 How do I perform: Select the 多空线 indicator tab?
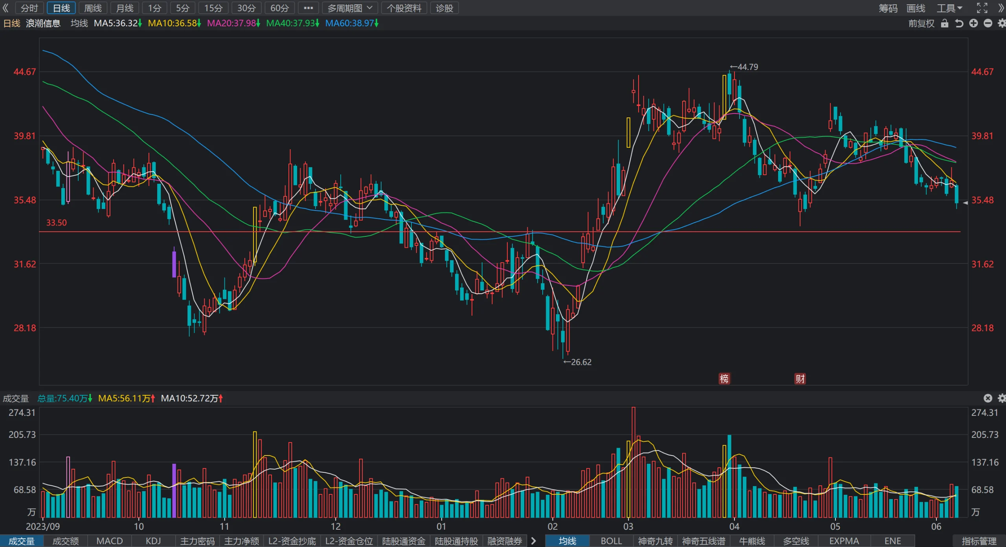[x=796, y=541]
